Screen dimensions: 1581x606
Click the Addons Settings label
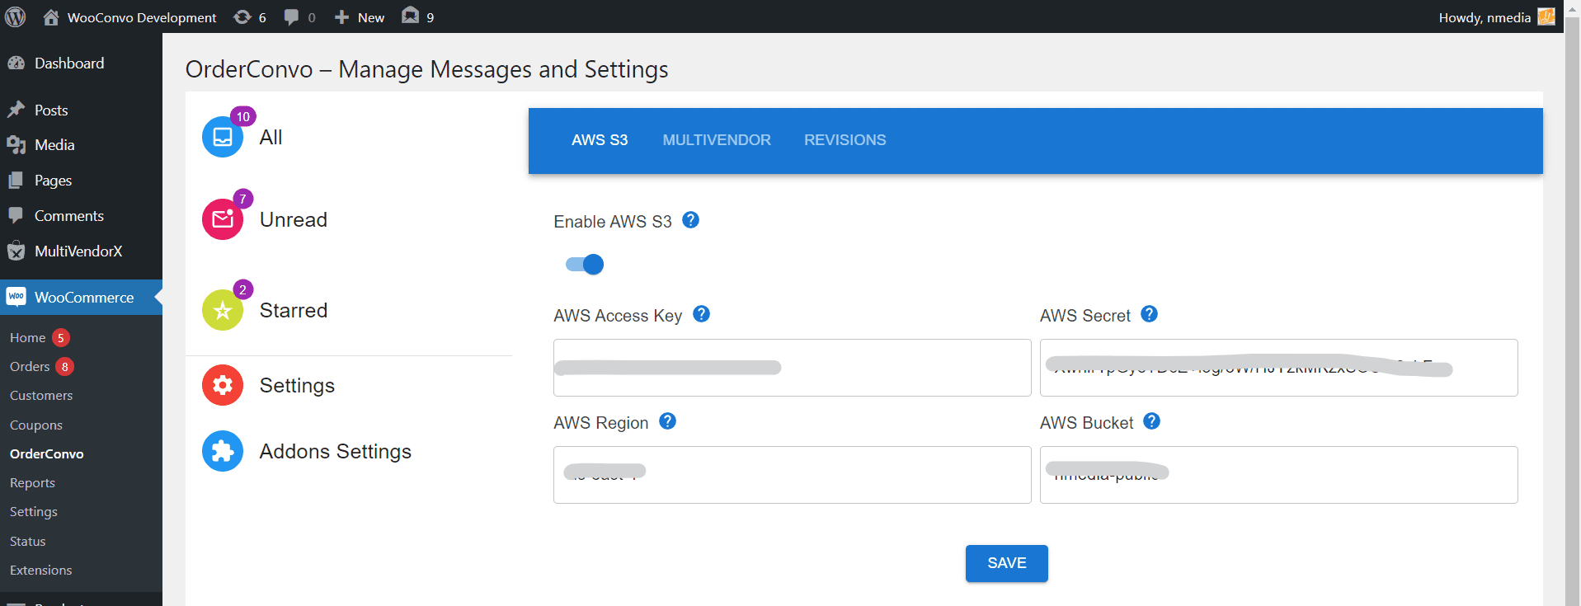(x=336, y=452)
